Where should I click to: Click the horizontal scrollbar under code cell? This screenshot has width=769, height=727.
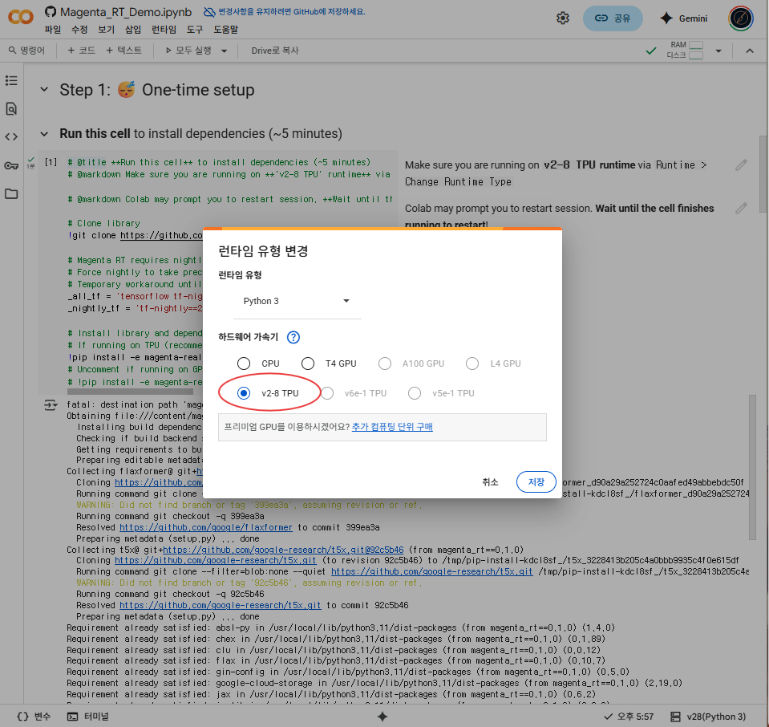[x=130, y=392]
